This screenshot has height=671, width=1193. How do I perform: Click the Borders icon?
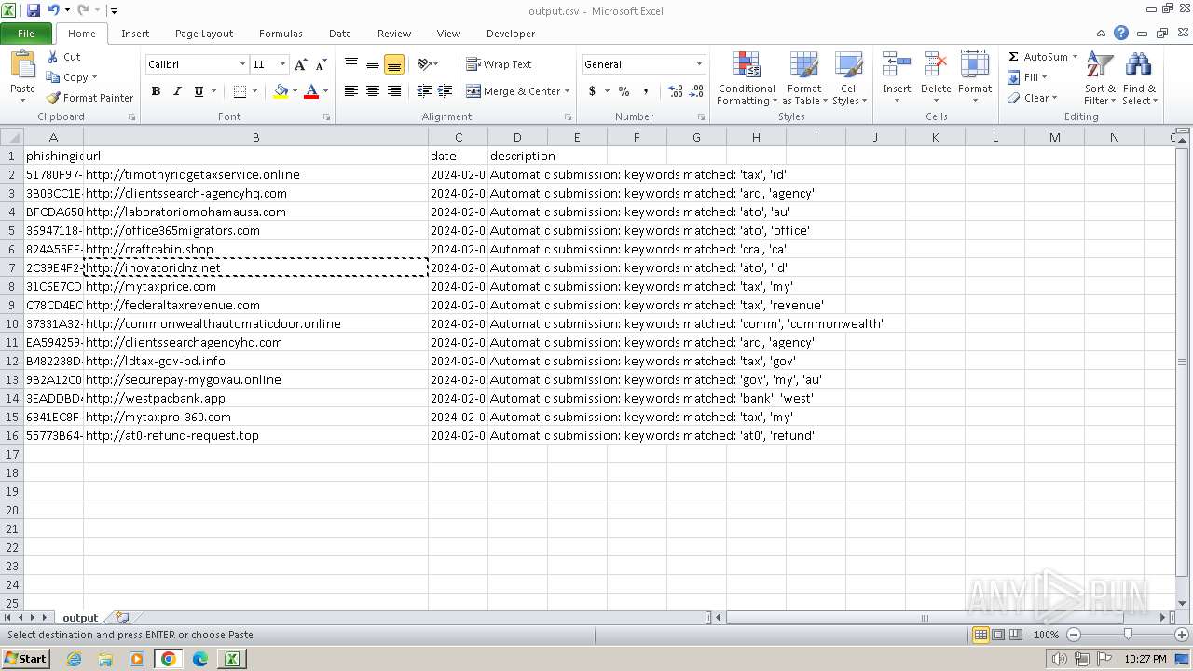pos(240,91)
